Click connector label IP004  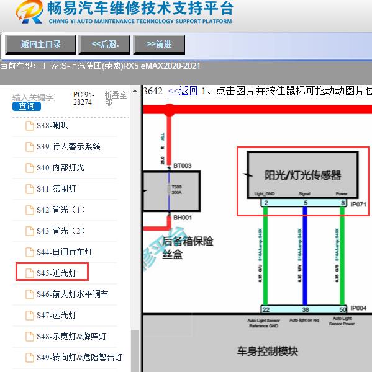358,308
